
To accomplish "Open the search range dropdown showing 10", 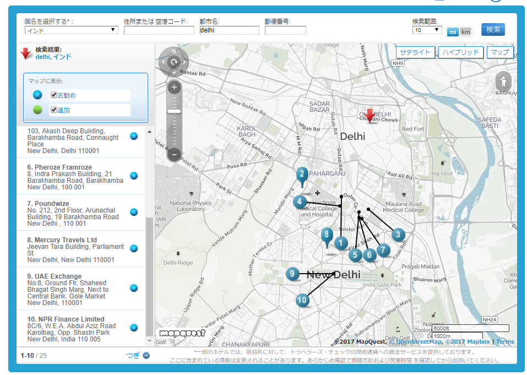I will coord(427,30).
